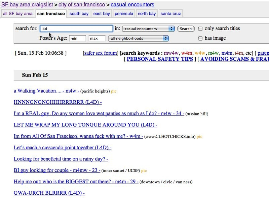Switch to peninsula tab
The width and height of the screenshot is (269, 199).
coord(124,13)
